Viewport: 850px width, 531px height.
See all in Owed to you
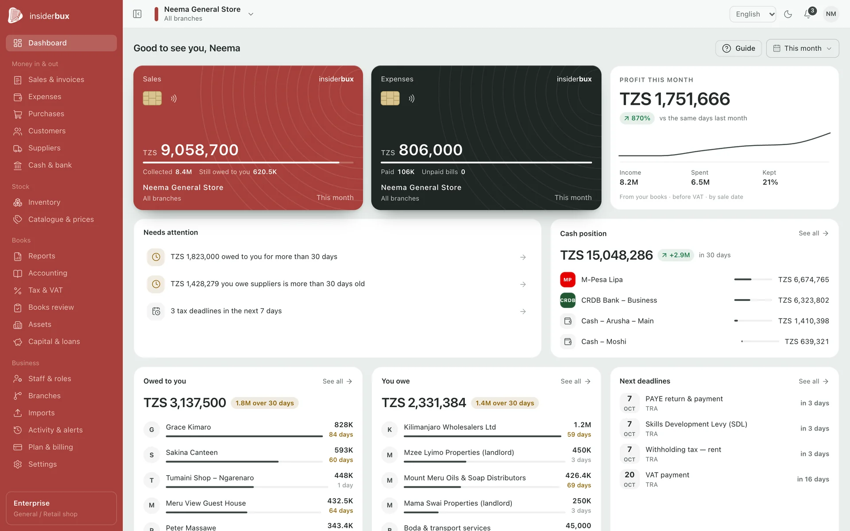(337, 381)
